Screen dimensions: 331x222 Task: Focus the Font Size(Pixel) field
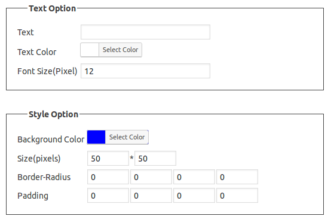tap(145, 71)
